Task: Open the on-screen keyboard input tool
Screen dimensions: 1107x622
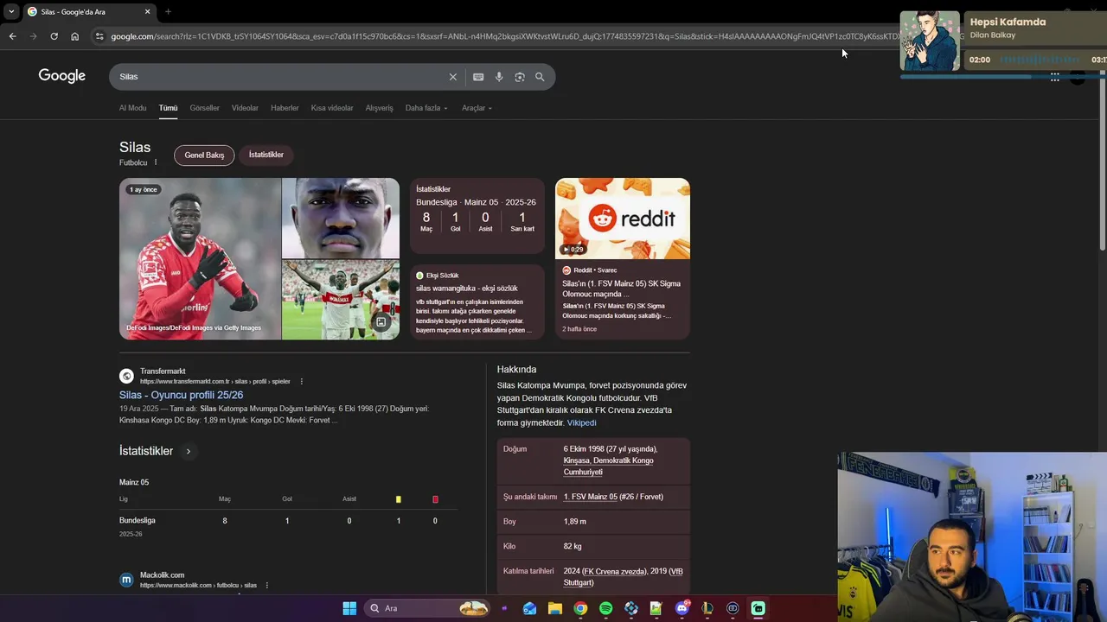Action: pos(478,77)
